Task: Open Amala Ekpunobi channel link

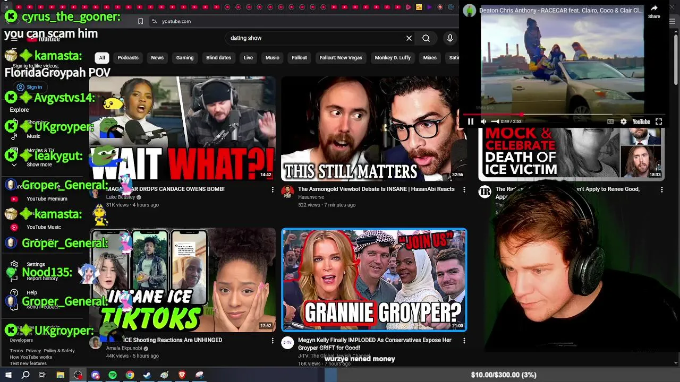Action: coord(124,348)
